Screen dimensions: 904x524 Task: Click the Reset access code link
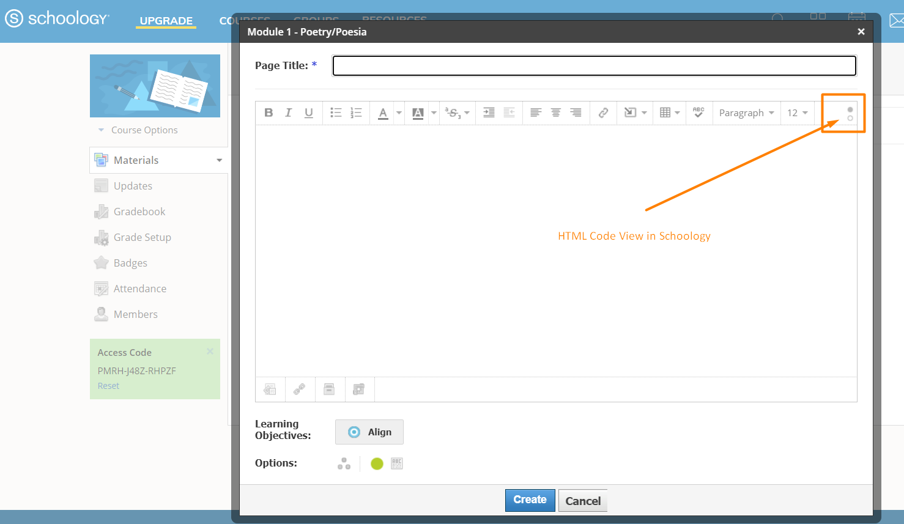coord(108,386)
